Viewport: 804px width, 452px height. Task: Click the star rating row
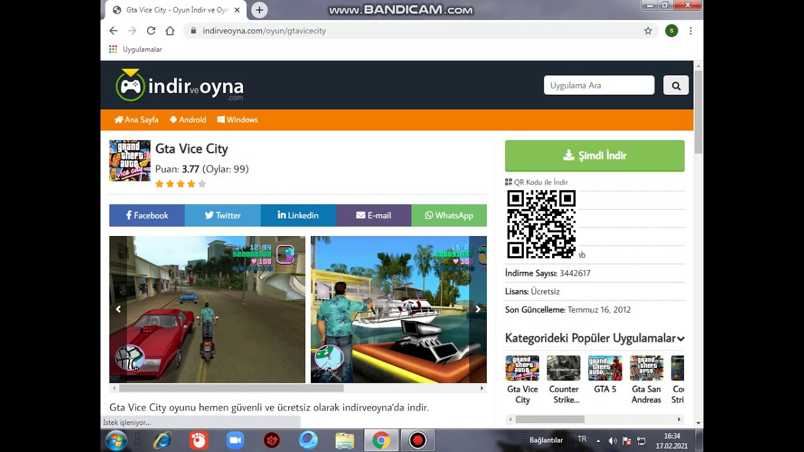181,184
